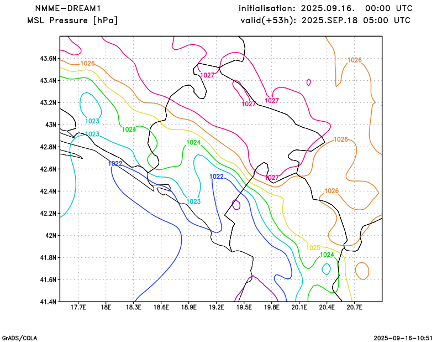Click the NMME-DREAM1 title text
The height and width of the screenshot is (342, 442).
67,8
